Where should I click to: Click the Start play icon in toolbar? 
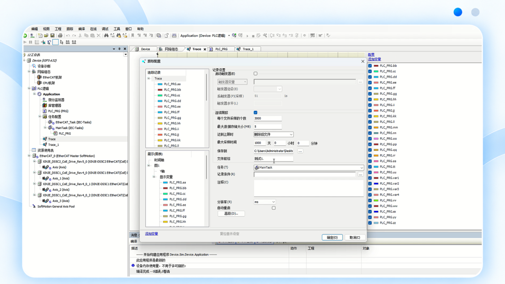tap(247, 35)
